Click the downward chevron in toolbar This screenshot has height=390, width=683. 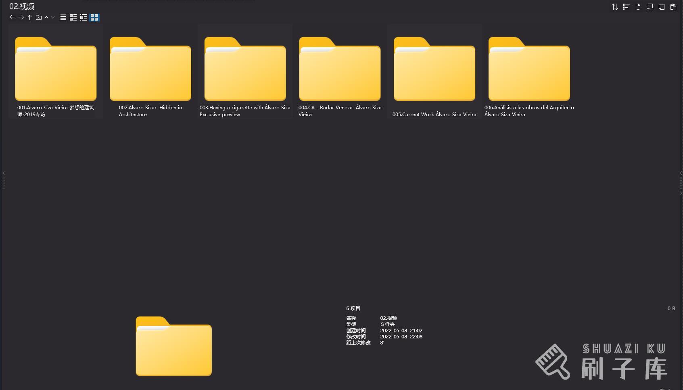53,17
